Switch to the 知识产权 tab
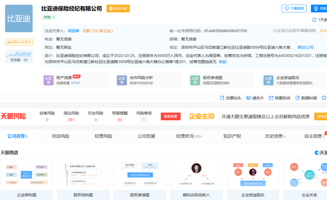The width and height of the screenshot is (327, 200). tap(232, 136)
